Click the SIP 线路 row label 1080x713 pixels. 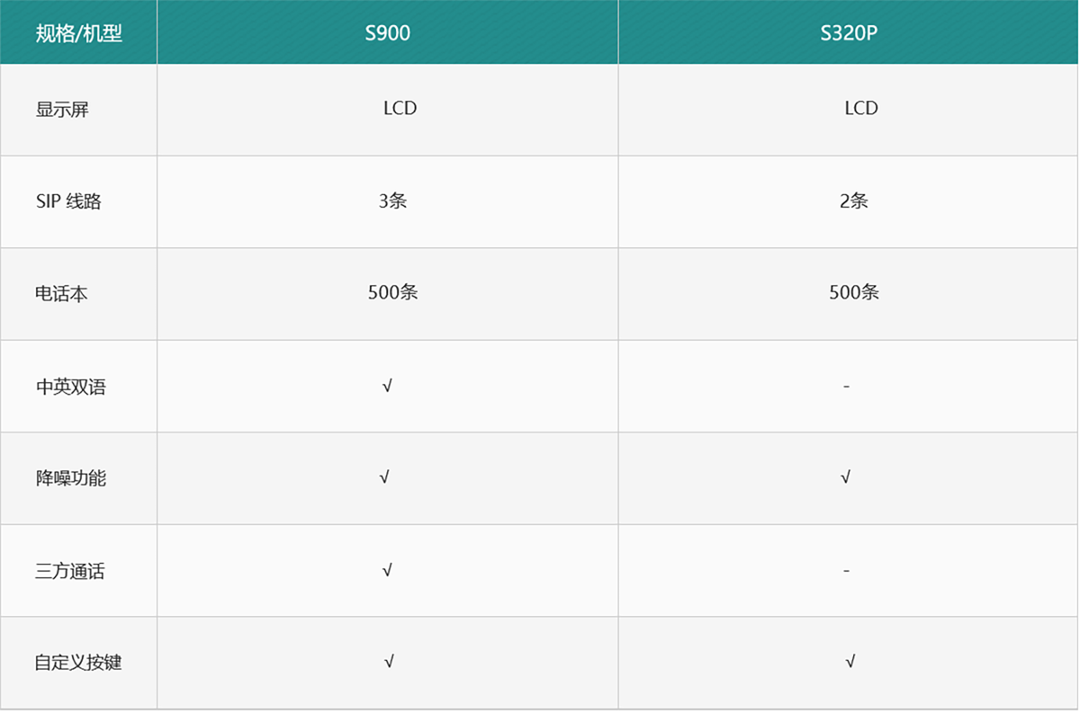(68, 202)
